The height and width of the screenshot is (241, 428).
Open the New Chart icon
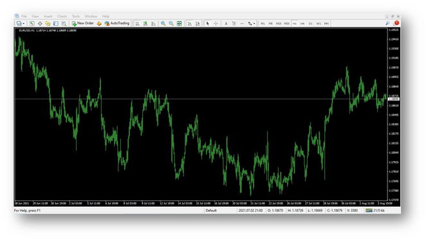click(19, 23)
